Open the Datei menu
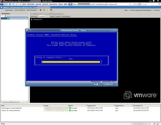This screenshot has width=161, height=125. [x=24, y=4]
